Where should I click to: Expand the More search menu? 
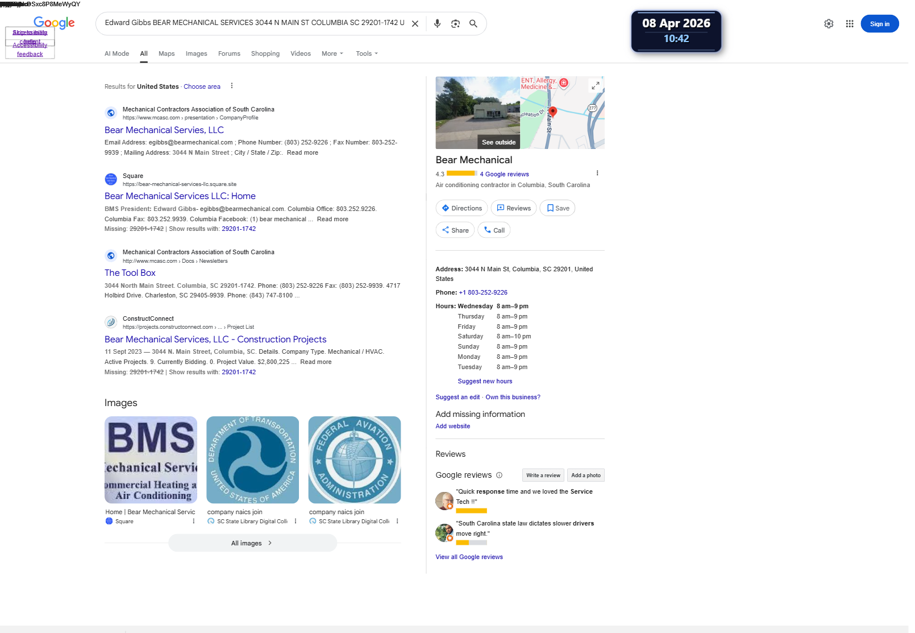(x=332, y=53)
